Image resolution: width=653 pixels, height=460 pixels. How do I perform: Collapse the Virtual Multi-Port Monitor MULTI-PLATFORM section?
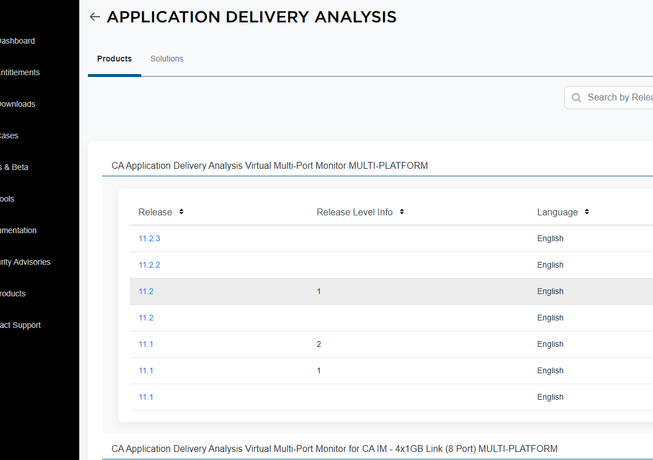269,165
